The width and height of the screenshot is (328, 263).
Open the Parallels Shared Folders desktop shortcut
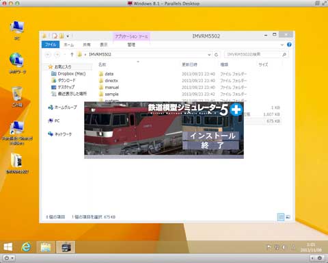point(17,133)
